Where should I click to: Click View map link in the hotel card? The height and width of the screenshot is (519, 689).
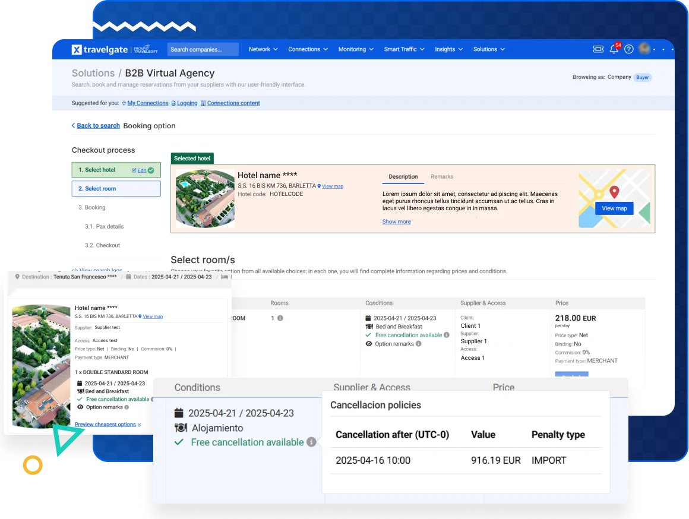click(153, 317)
